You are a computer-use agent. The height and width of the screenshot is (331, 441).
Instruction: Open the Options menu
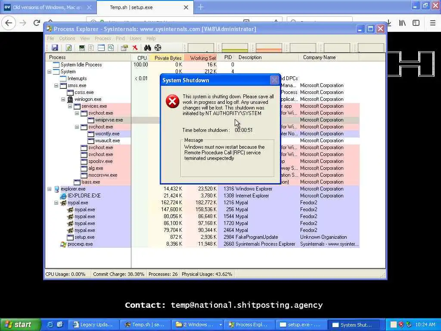(x=67, y=38)
